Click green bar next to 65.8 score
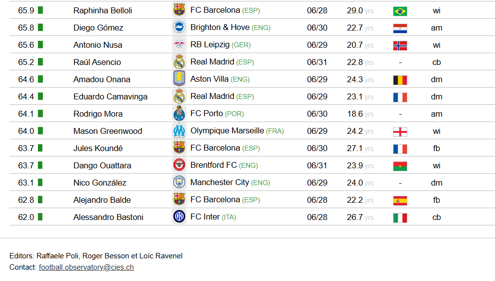The image size is (495, 281). (40, 28)
